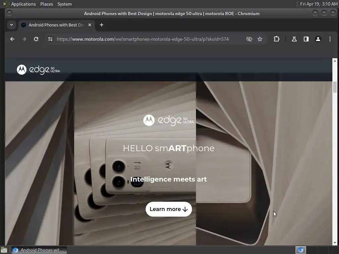Screen dimensions: 339x254
Task: Close the Android Phones tab
Action: point(90,25)
